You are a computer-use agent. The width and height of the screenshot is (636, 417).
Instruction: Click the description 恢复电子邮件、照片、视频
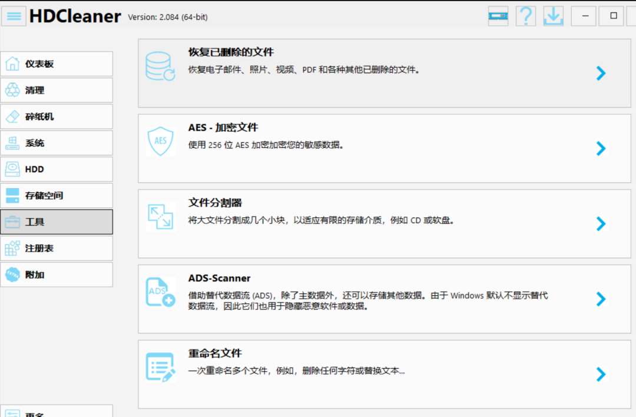(304, 69)
